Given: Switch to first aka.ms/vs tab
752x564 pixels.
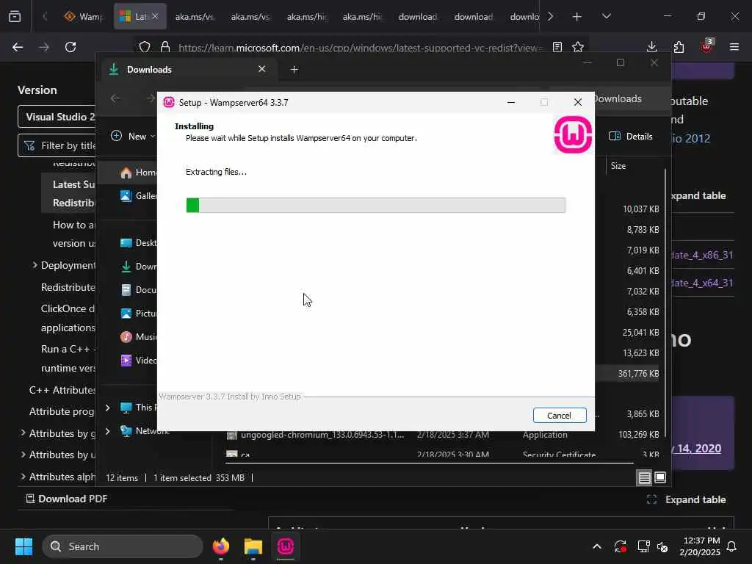Looking at the screenshot, I should [194, 16].
